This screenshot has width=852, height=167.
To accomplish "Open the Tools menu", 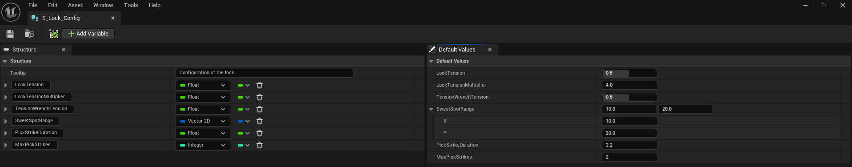I will point(131,5).
